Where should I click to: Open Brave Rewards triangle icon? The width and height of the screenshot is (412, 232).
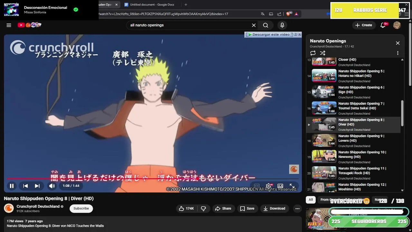[x=296, y=14]
